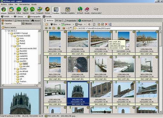Open the Crear tool

tap(32, 10)
